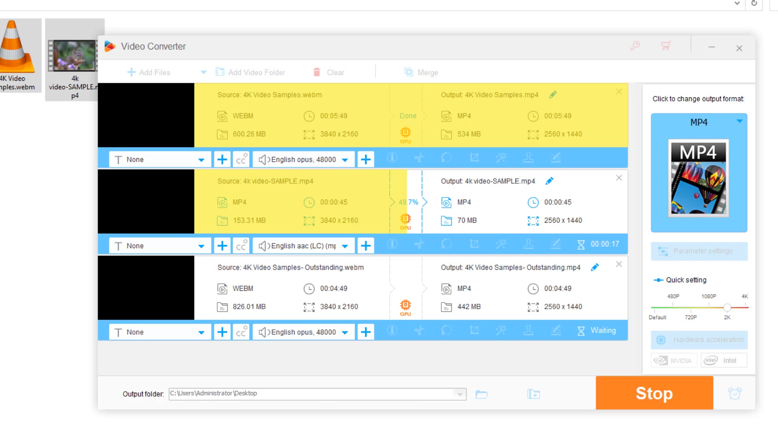Click the Quick setting resolution slider handle
Image resolution: width=778 pixels, height=438 pixels.
coord(727,307)
